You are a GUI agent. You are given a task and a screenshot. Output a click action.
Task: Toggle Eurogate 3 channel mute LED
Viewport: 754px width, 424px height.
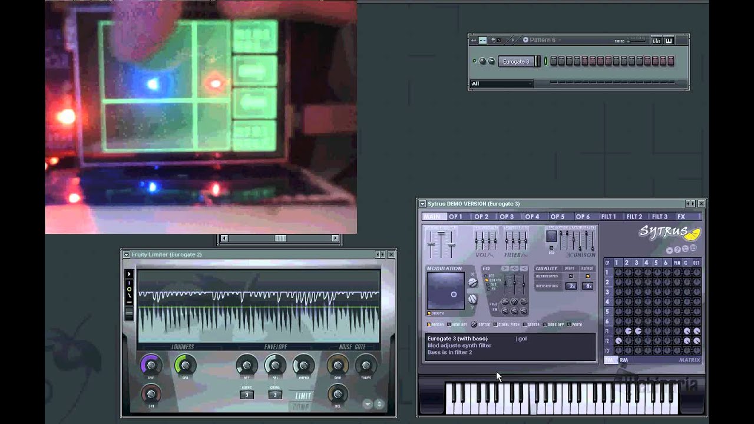click(x=474, y=61)
